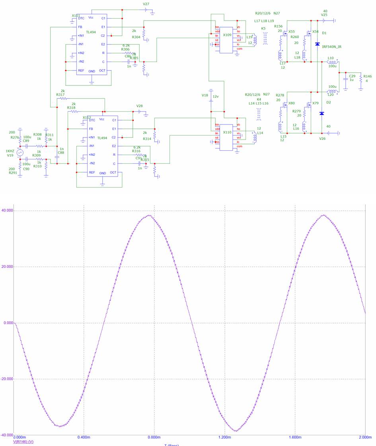This screenshot has width=376, height=446.
Task: Click the L14 L15 L16 coupling text
Action: click(259, 103)
